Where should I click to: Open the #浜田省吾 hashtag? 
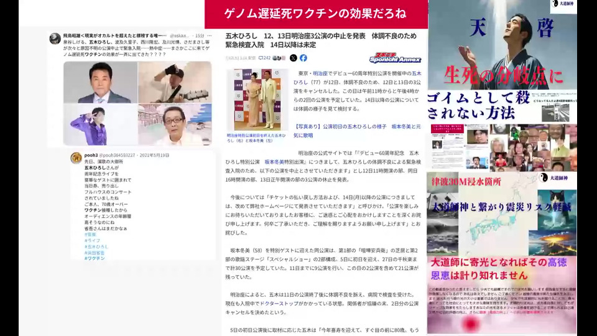(x=95, y=253)
